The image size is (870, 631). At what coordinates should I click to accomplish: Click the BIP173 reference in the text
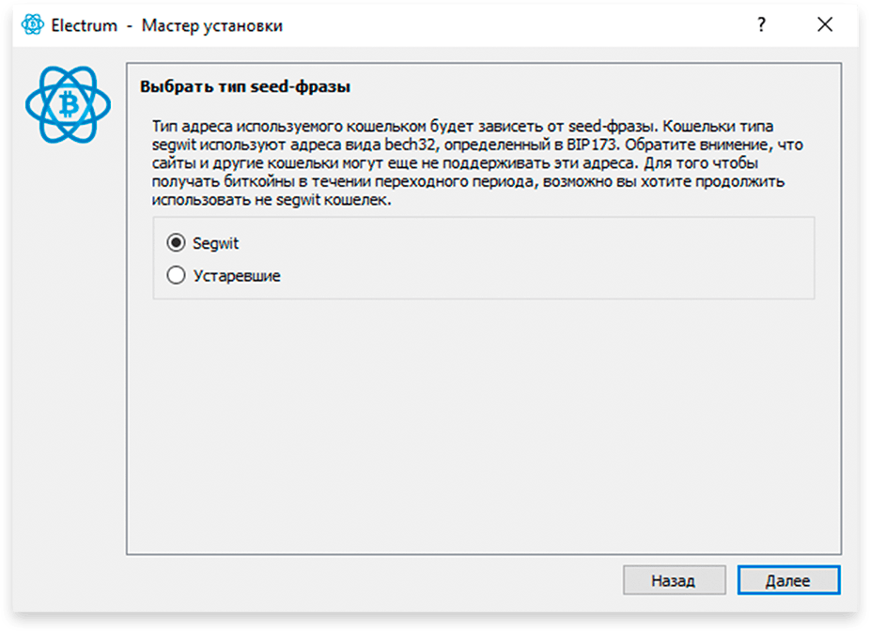pos(591,145)
